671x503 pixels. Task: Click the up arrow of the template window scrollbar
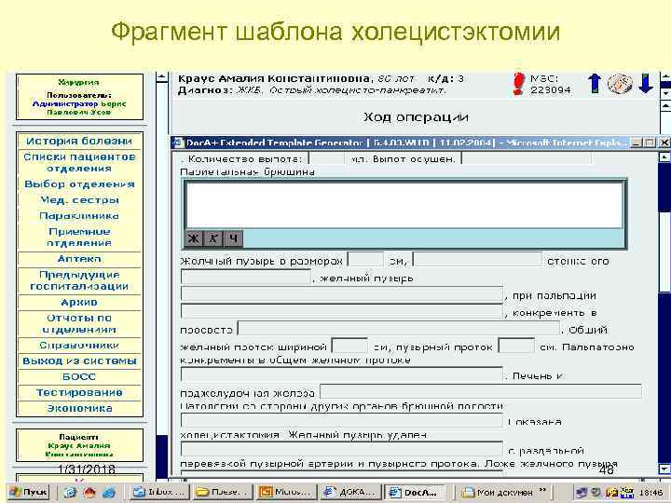(664, 157)
